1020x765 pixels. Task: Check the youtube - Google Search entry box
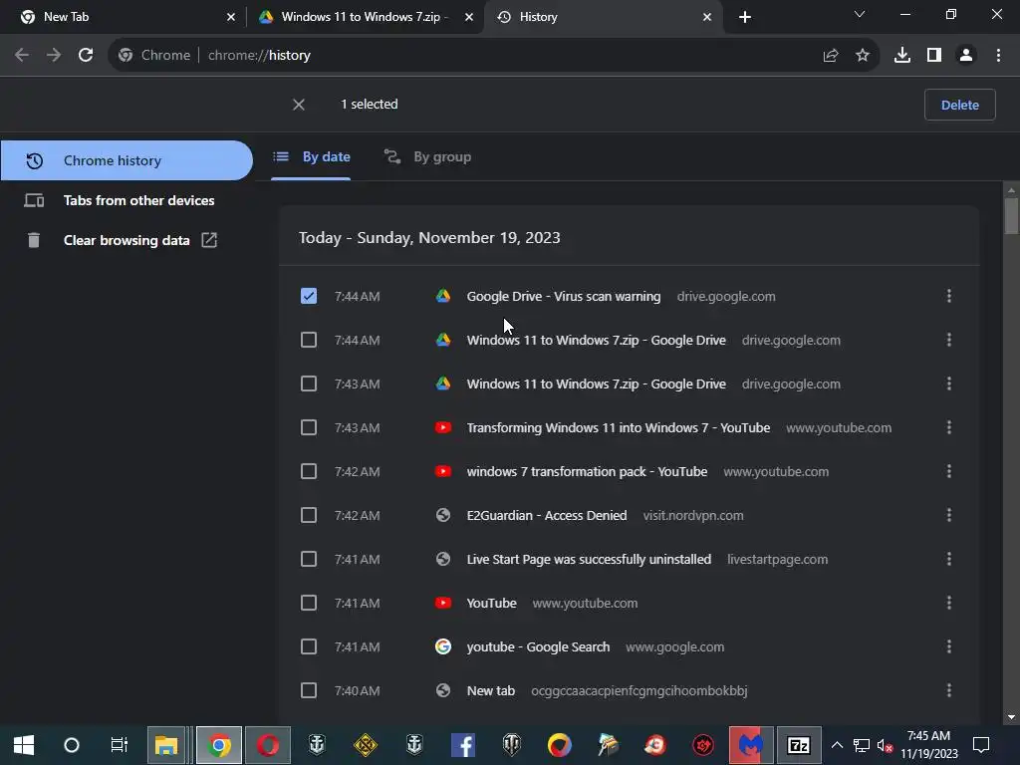(x=309, y=646)
